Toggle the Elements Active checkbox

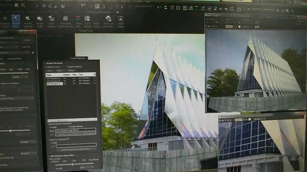tap(46, 67)
